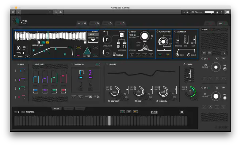The width and height of the screenshot is (241, 146).
Task: Switch to the Master tab
Action: 56,108
